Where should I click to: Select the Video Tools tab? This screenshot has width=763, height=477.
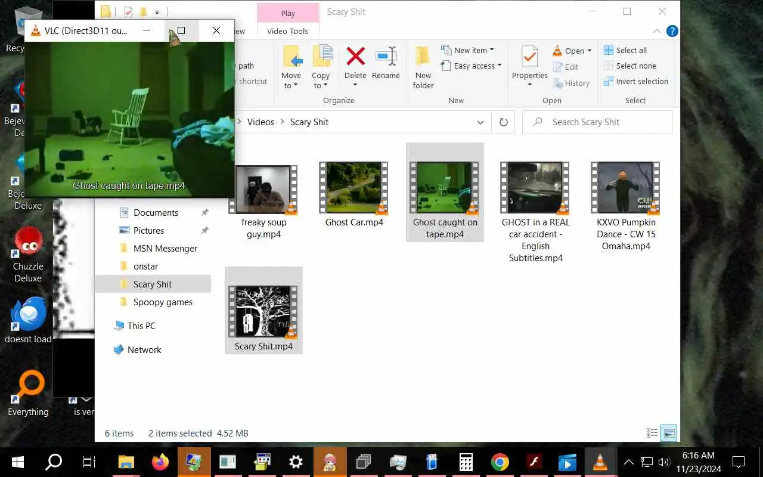tap(288, 31)
